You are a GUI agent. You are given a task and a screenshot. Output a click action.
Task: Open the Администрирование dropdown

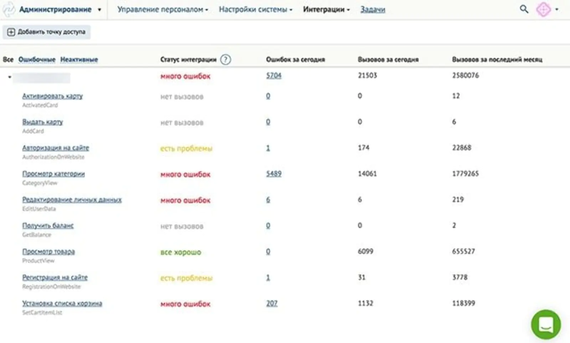tap(60, 10)
